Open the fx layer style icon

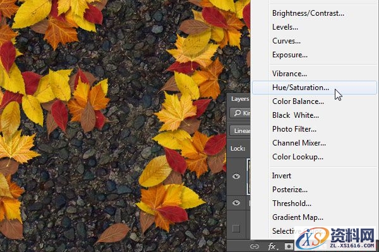[x=273, y=246]
